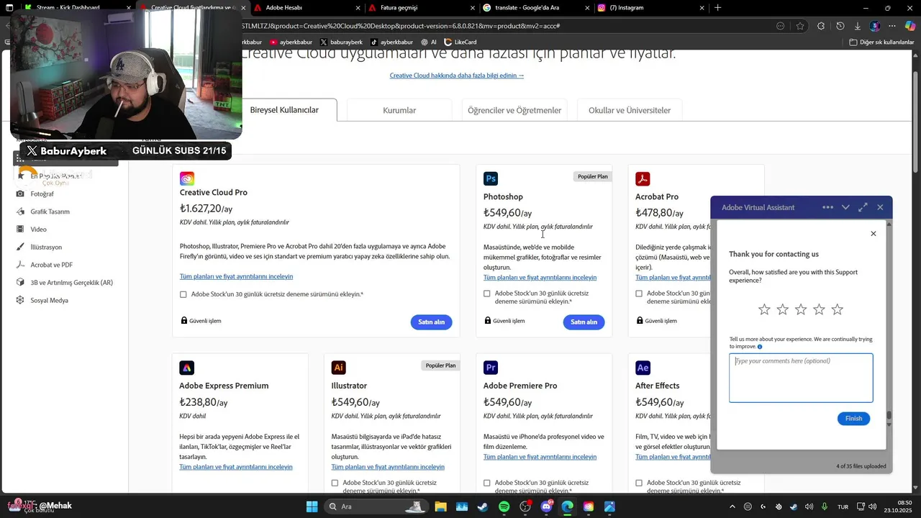
Task: Switch to the Kurumlar tab
Action: [399, 110]
